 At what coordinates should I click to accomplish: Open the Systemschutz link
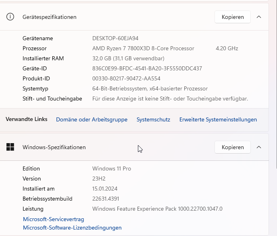153,119
